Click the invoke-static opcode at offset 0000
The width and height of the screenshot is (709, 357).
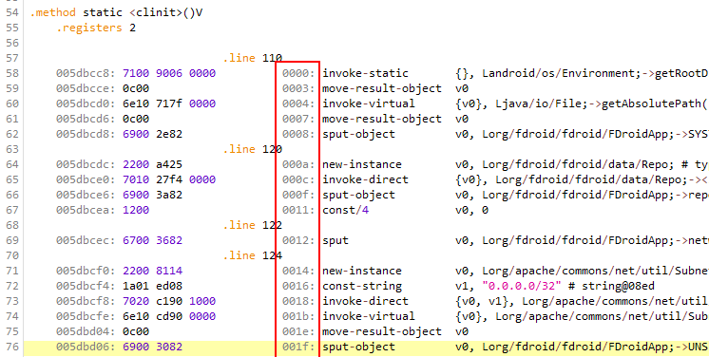click(x=365, y=73)
